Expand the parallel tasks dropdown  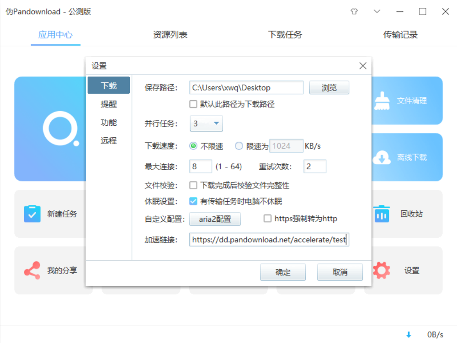tap(216, 123)
